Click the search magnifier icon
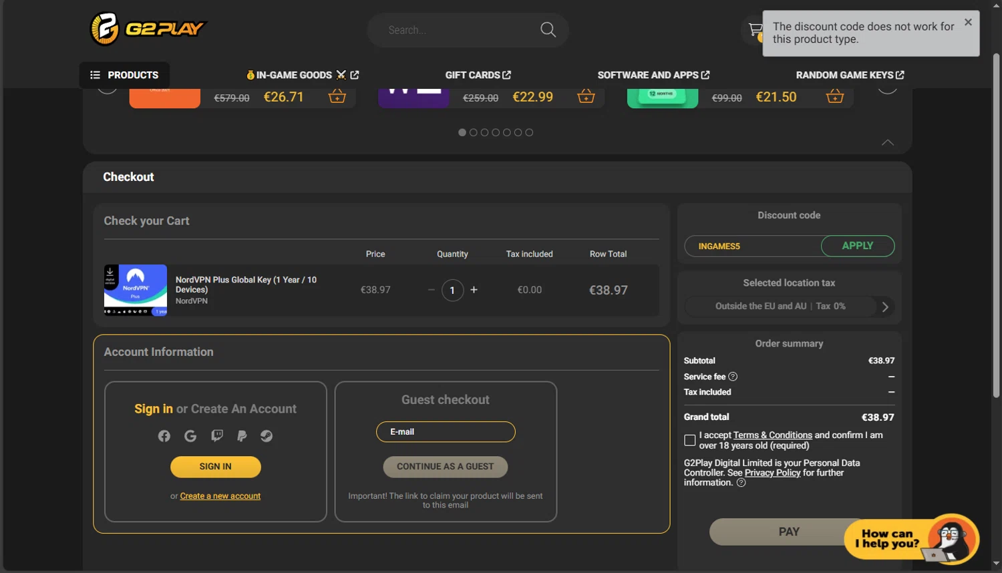The height and width of the screenshot is (573, 1002). 548,29
